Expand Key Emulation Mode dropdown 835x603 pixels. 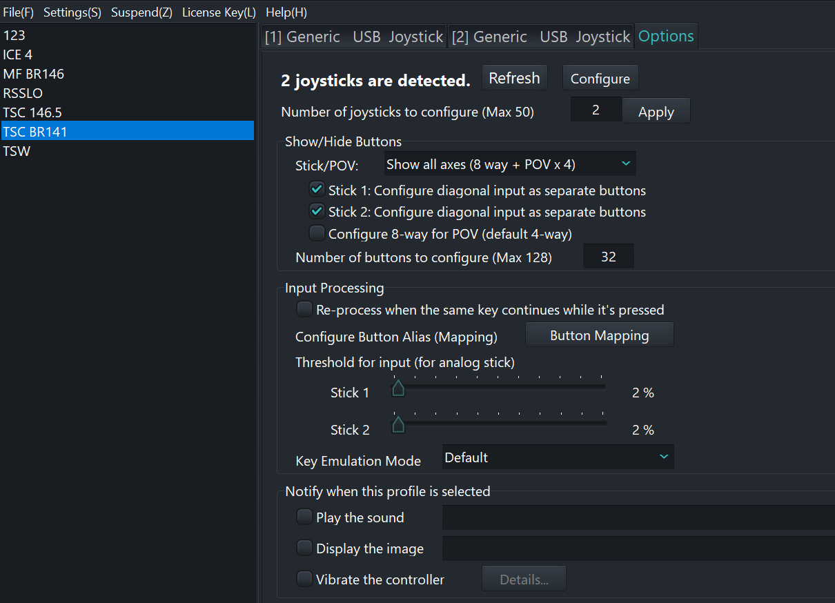[558, 457]
